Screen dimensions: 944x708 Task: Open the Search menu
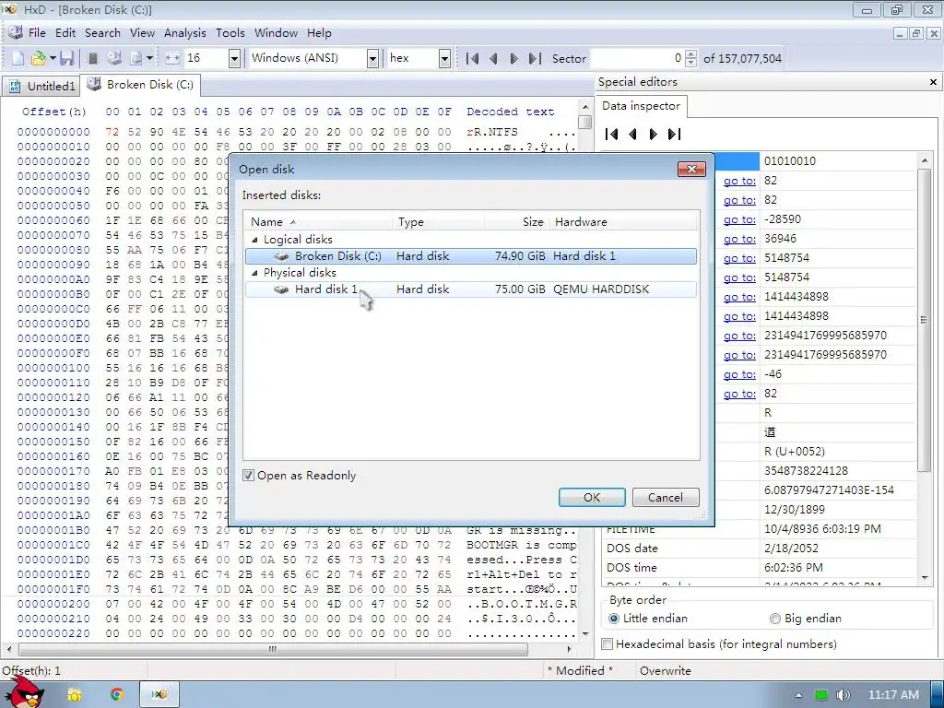102,33
